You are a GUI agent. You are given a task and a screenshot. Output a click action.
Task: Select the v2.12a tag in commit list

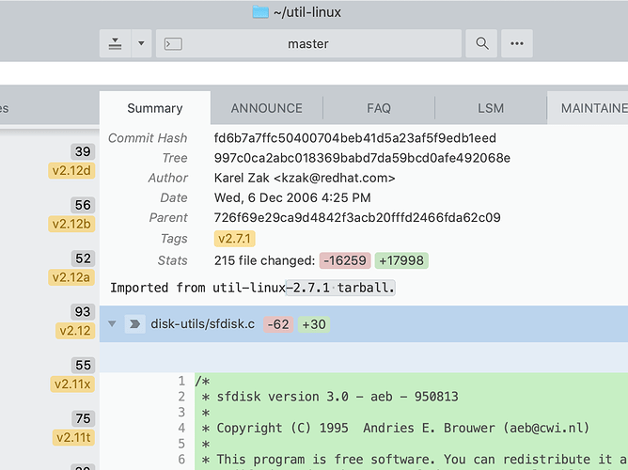pyautogui.click(x=71, y=277)
